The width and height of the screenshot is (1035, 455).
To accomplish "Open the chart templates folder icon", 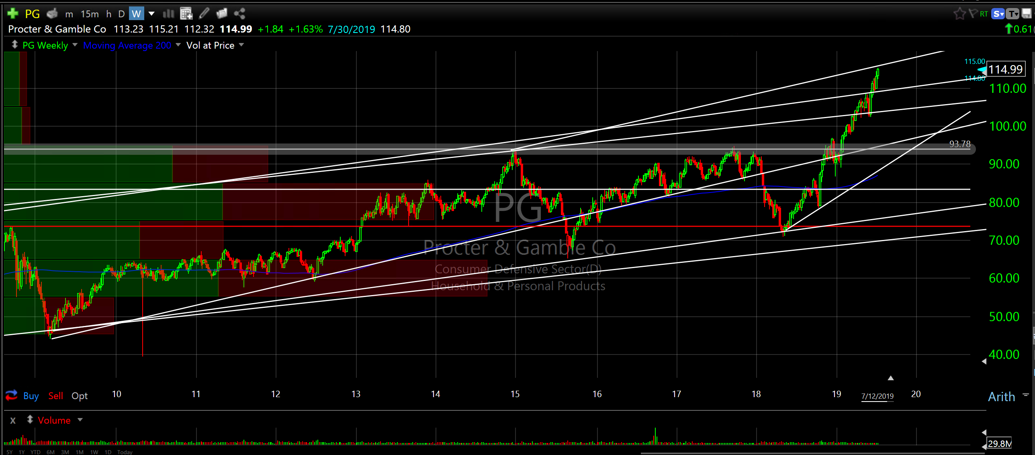I will point(222,14).
